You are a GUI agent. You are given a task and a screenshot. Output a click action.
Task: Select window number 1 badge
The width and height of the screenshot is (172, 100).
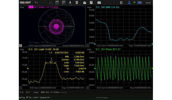pos(21,46)
